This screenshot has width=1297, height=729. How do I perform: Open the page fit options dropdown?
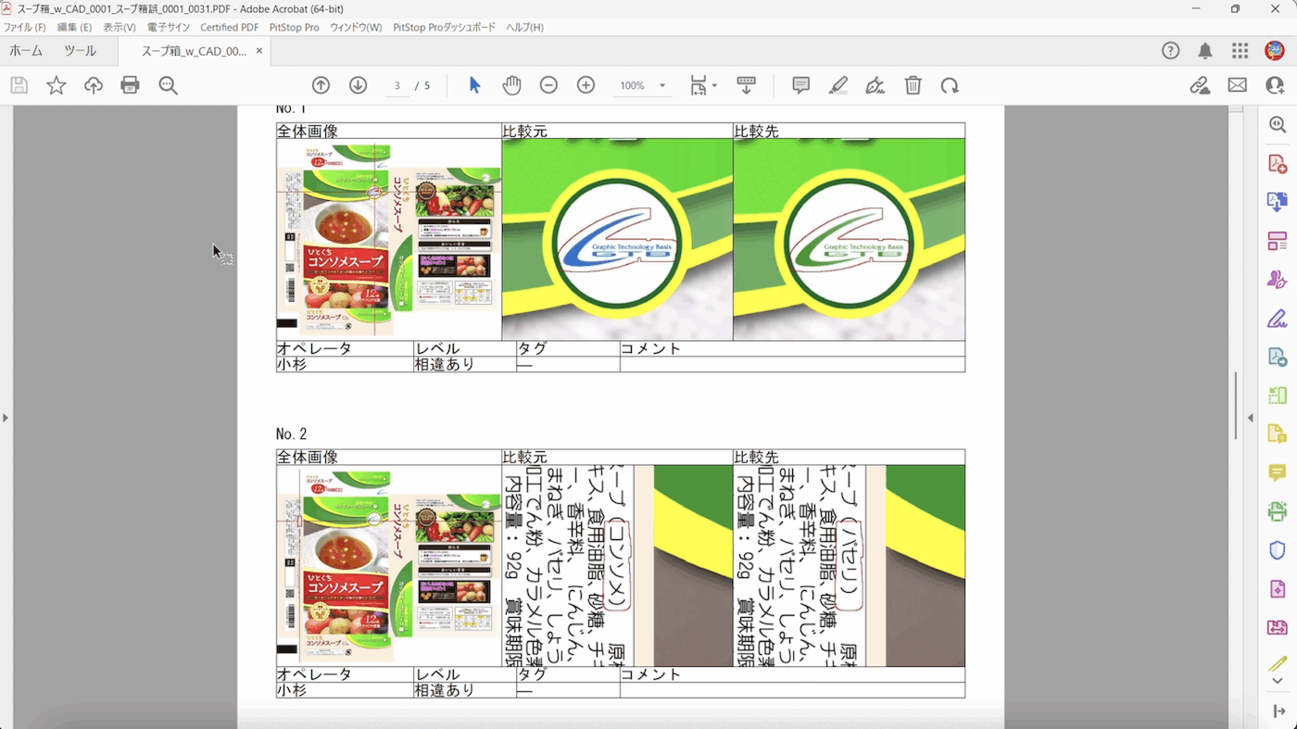[704, 86]
